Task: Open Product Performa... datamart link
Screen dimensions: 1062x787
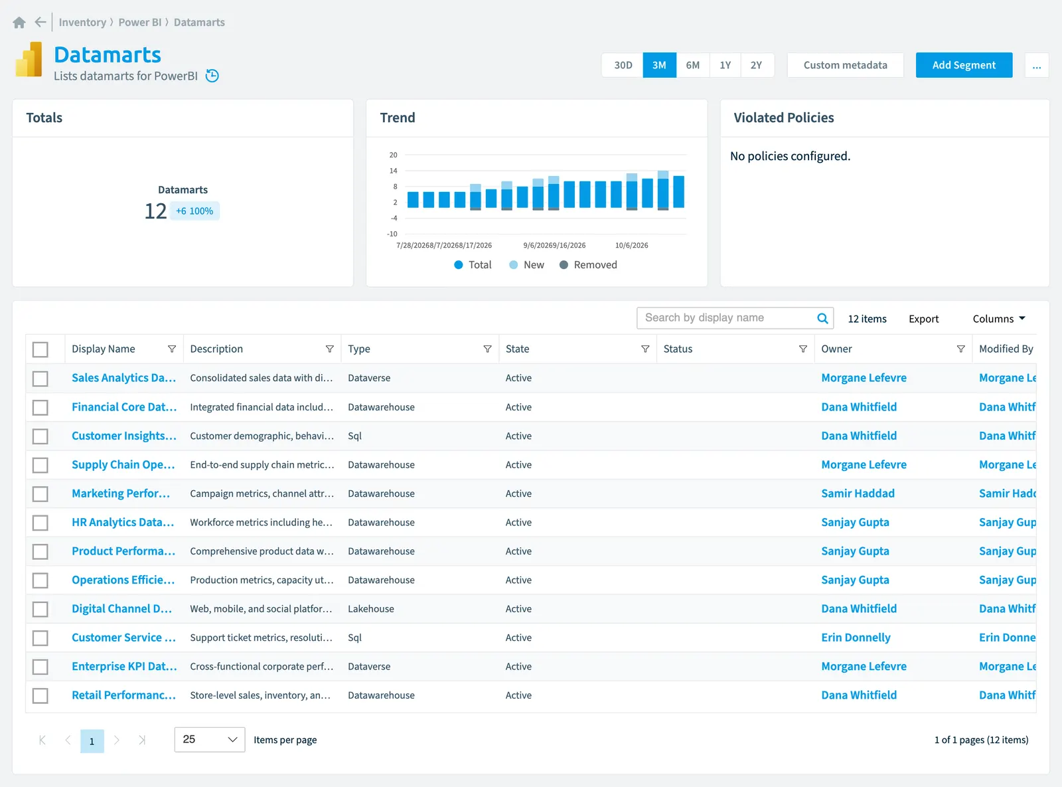Action: point(123,551)
